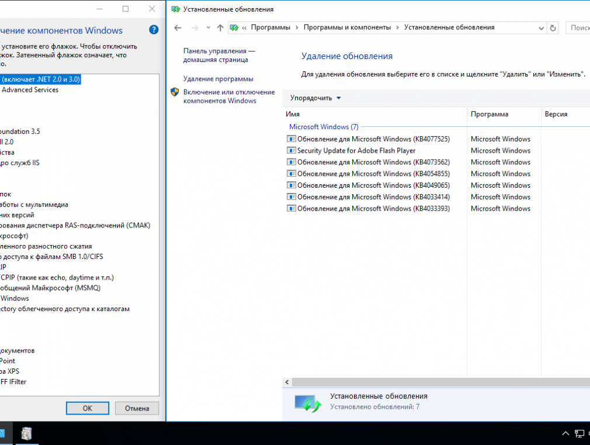Screen dimensions: 590x445
Task: Select update KB4033414 icon
Action: click(291, 197)
